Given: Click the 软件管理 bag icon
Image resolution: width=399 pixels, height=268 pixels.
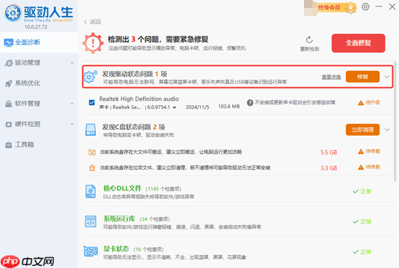Looking at the screenshot, I should coord(9,104).
